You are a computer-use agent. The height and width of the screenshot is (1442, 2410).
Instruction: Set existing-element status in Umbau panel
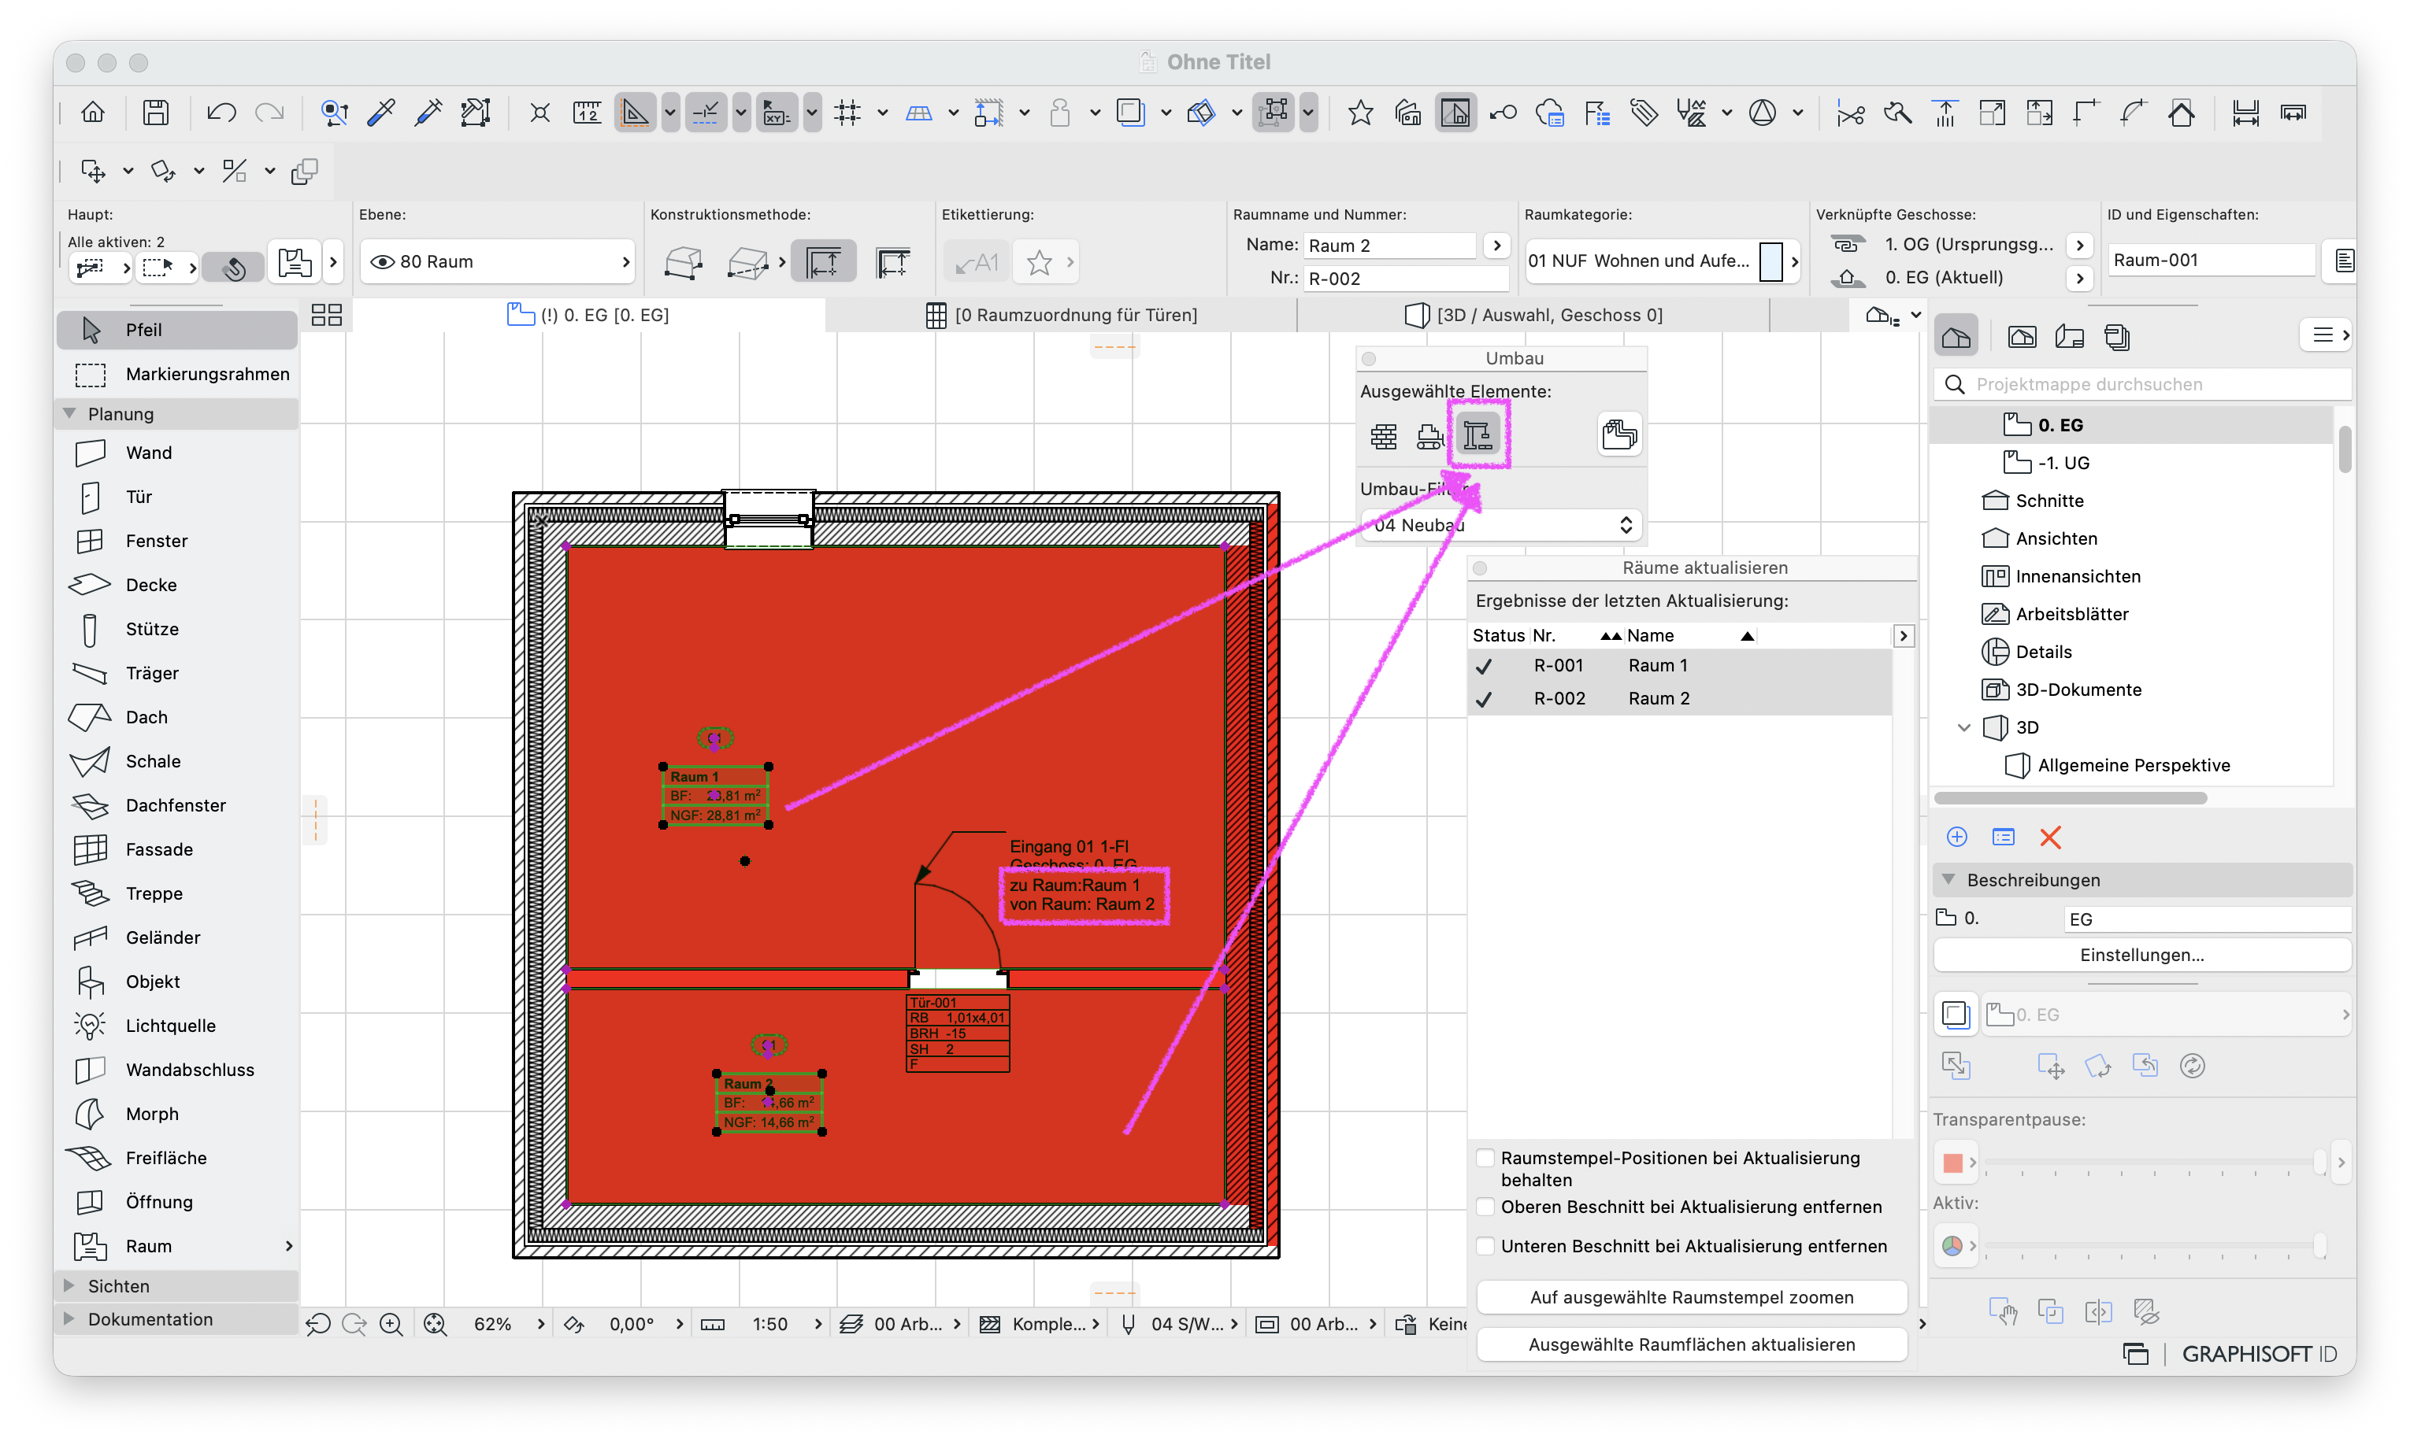(1384, 436)
